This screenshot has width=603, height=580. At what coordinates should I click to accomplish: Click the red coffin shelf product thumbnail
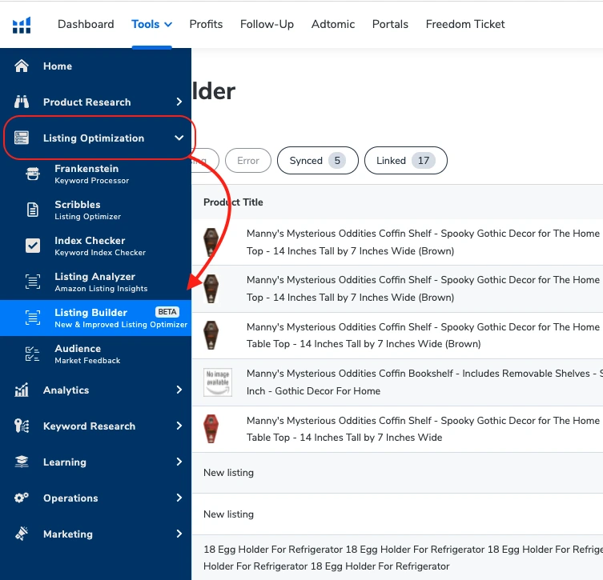coord(211,429)
